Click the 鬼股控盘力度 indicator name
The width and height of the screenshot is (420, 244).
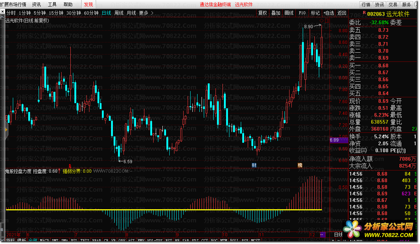coord(18,171)
